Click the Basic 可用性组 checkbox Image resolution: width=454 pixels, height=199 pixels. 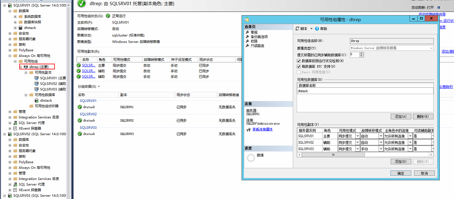299,72
